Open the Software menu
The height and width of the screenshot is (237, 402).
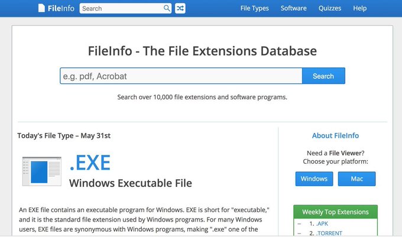(294, 8)
